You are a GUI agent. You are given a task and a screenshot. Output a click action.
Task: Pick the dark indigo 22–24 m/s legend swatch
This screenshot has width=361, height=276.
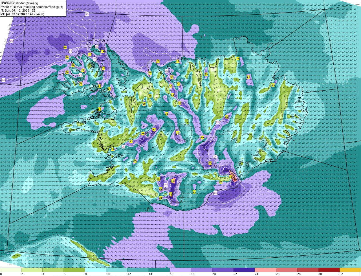tap(244, 270)
